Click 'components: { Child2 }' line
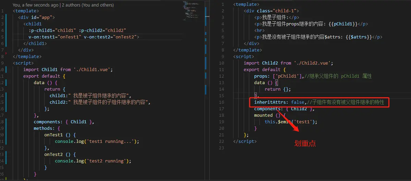This screenshot has height=181, width=411. coord(285,109)
